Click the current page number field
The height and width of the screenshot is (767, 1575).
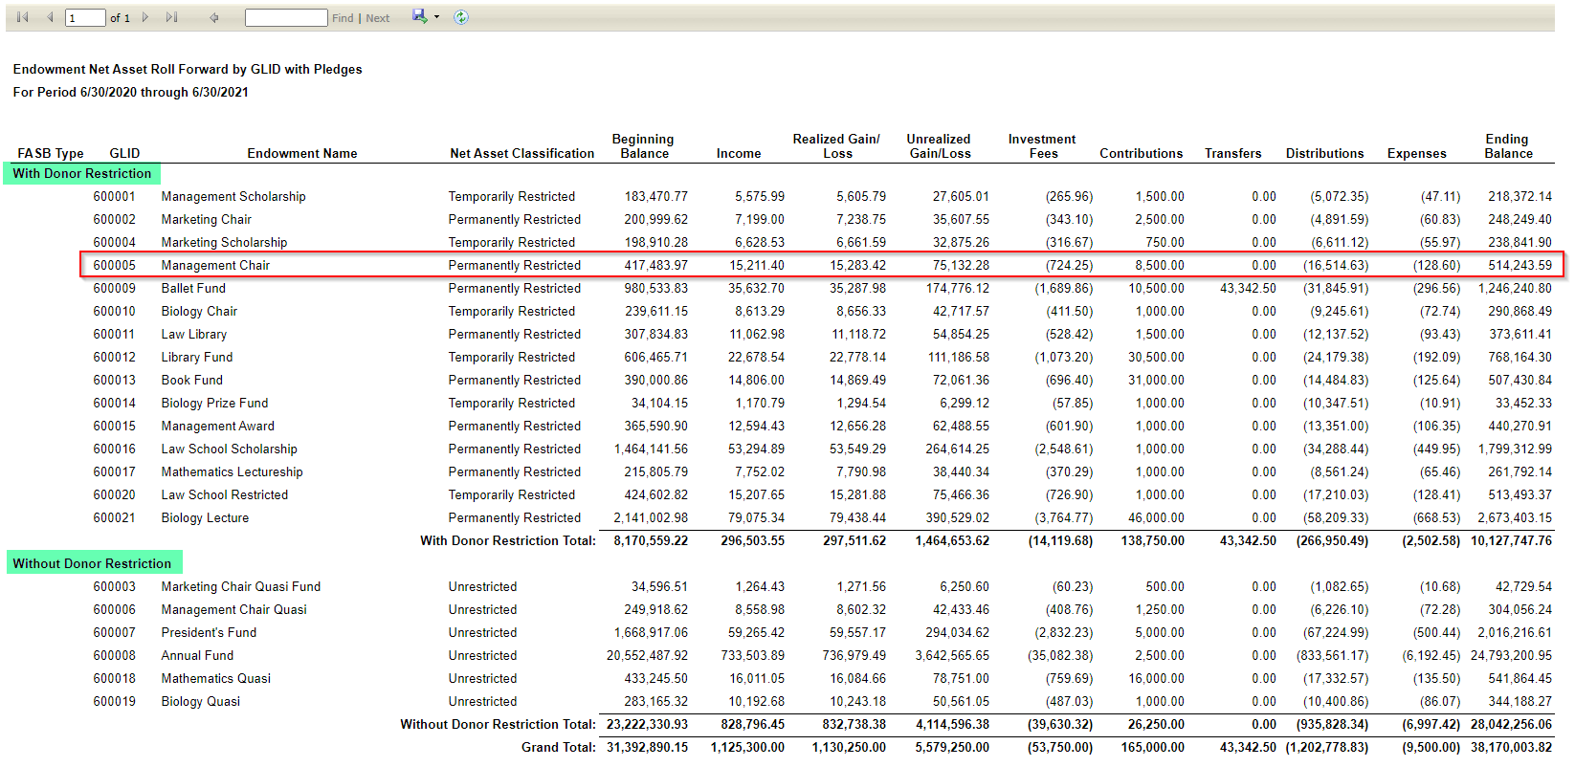click(x=85, y=18)
